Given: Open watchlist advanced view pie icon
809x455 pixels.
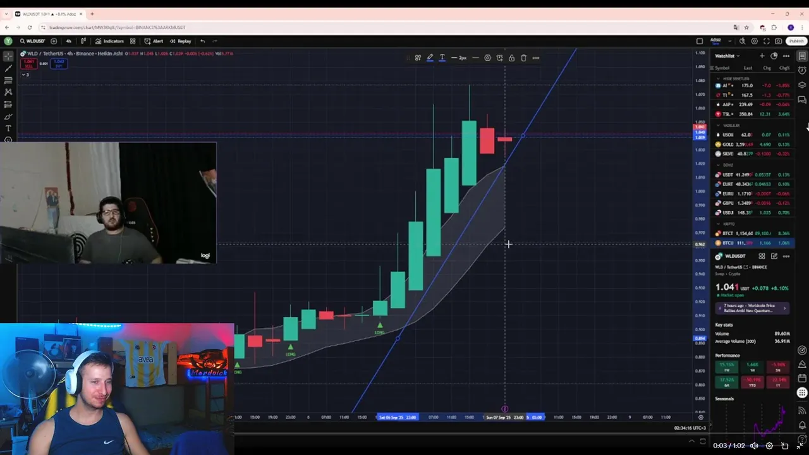Looking at the screenshot, I should [x=774, y=56].
